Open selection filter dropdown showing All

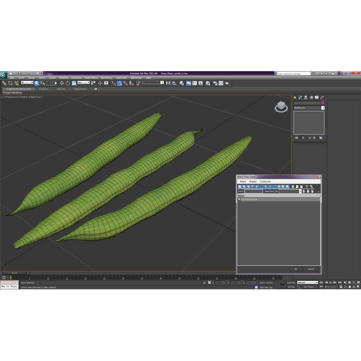point(27,83)
